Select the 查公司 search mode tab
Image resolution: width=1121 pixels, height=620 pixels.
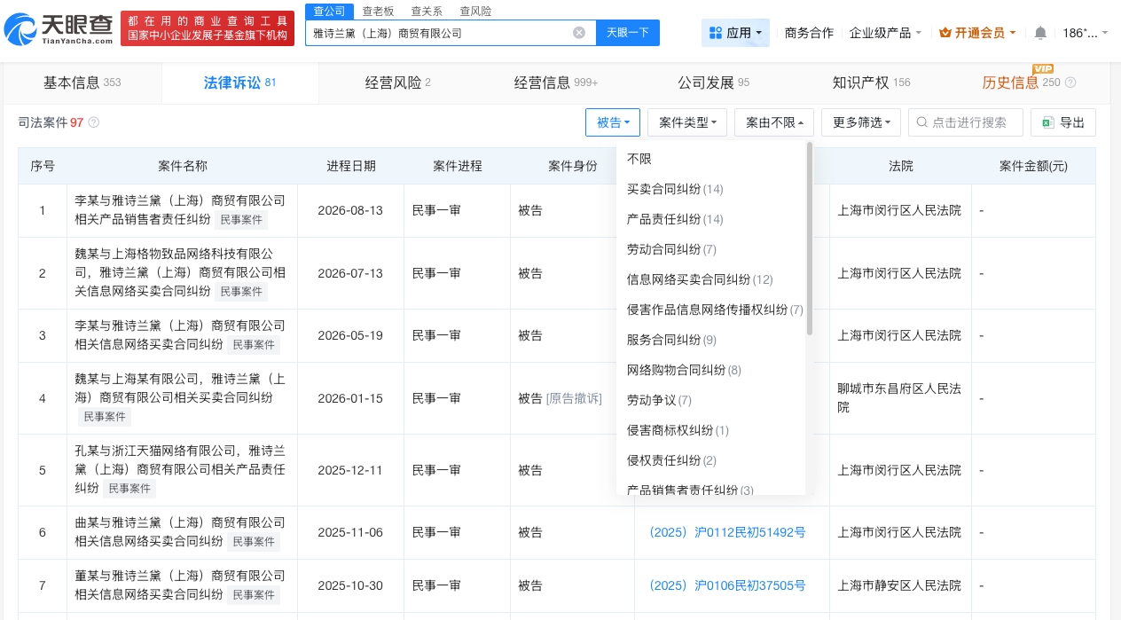[x=329, y=11]
